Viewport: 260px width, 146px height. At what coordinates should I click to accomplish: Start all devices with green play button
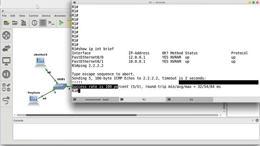[61, 23]
